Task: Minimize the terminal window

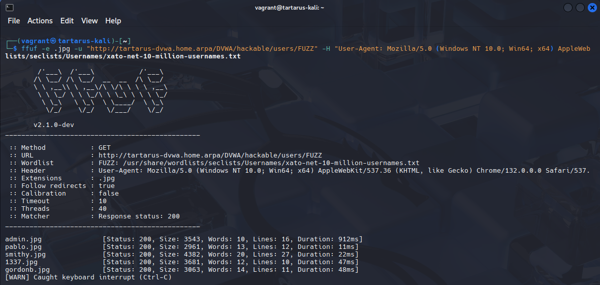Action: (x=568, y=8)
